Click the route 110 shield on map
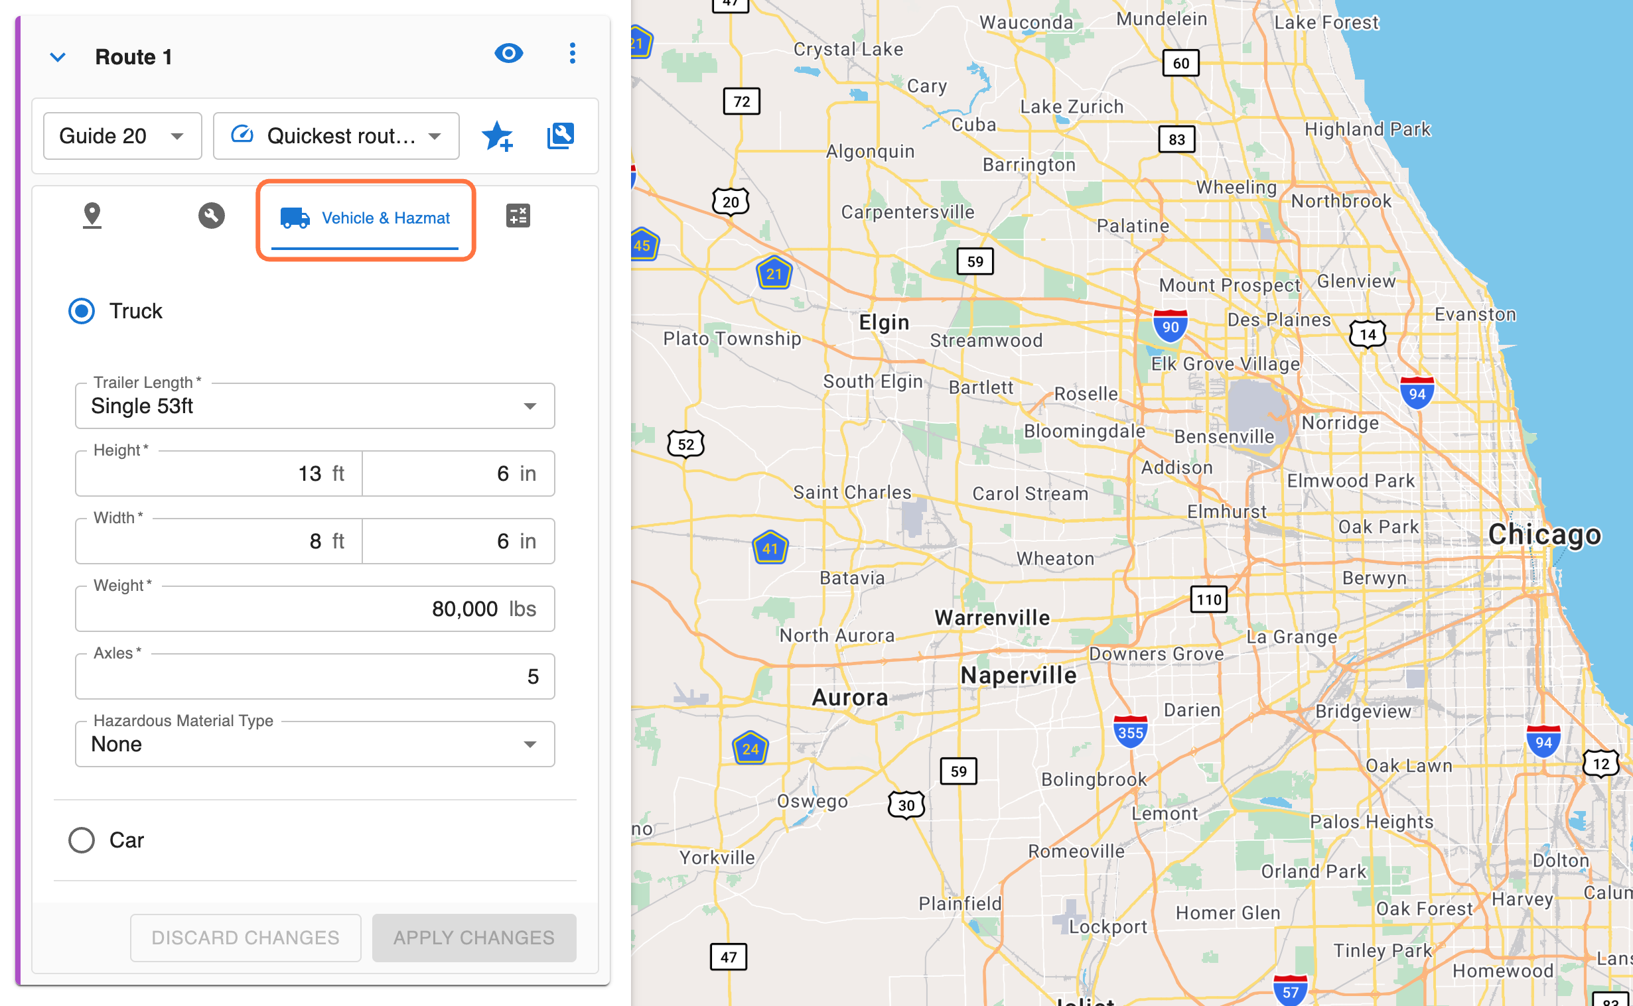The width and height of the screenshot is (1633, 1006). coord(1209,599)
